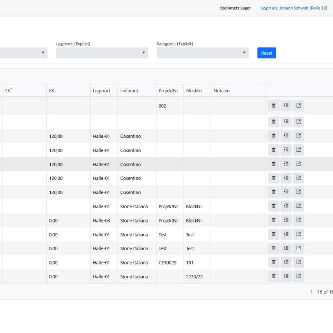Screen dimensions: 333x333
Task: Open the Stone Italiana row with empty EK
Action: tap(299, 206)
